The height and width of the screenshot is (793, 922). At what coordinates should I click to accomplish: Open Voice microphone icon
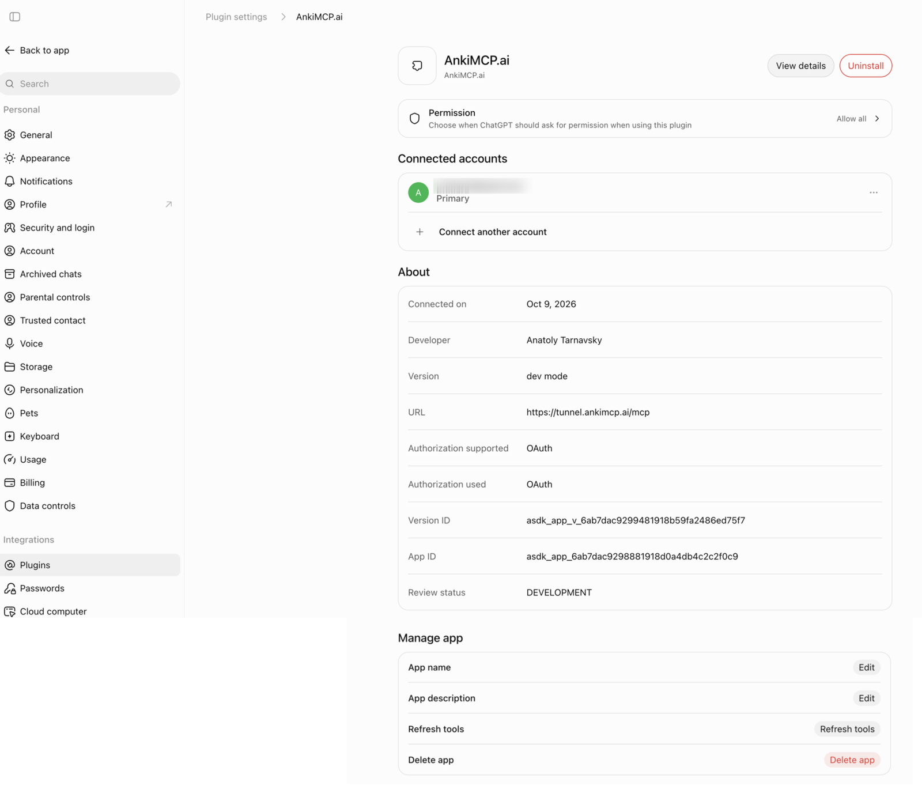pyautogui.click(x=10, y=343)
